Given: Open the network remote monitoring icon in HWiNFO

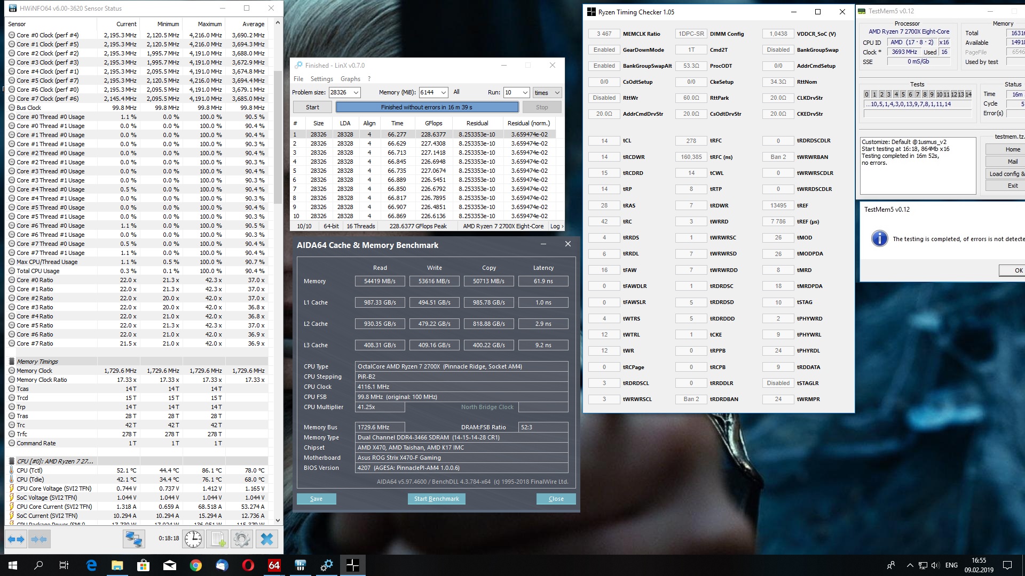Looking at the screenshot, I should (x=133, y=539).
